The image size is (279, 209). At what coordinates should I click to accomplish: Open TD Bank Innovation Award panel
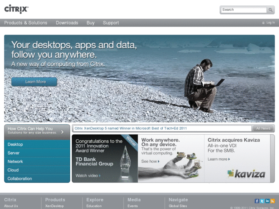click(105, 158)
